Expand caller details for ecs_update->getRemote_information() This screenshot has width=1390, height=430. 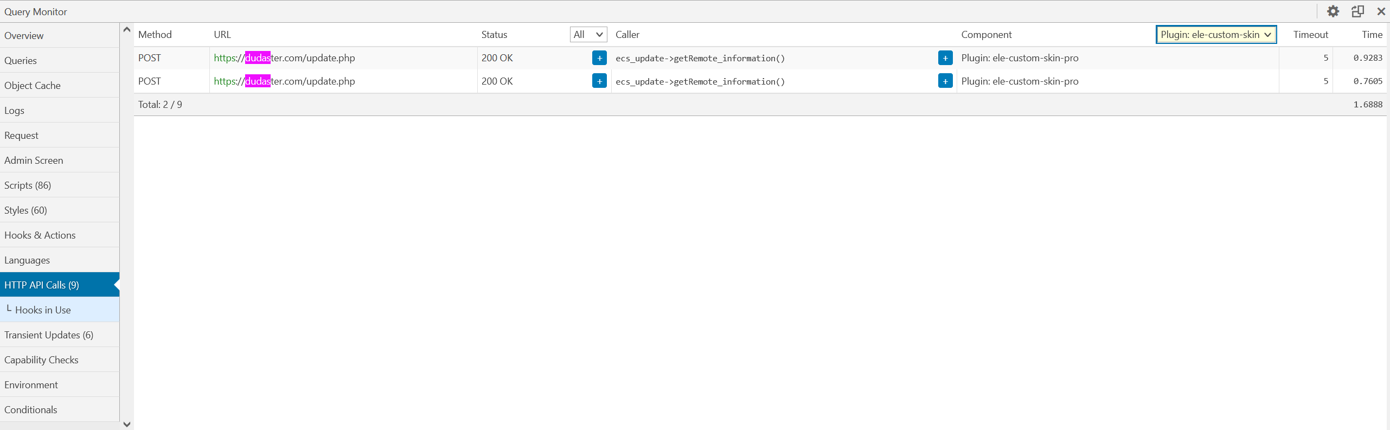point(945,58)
